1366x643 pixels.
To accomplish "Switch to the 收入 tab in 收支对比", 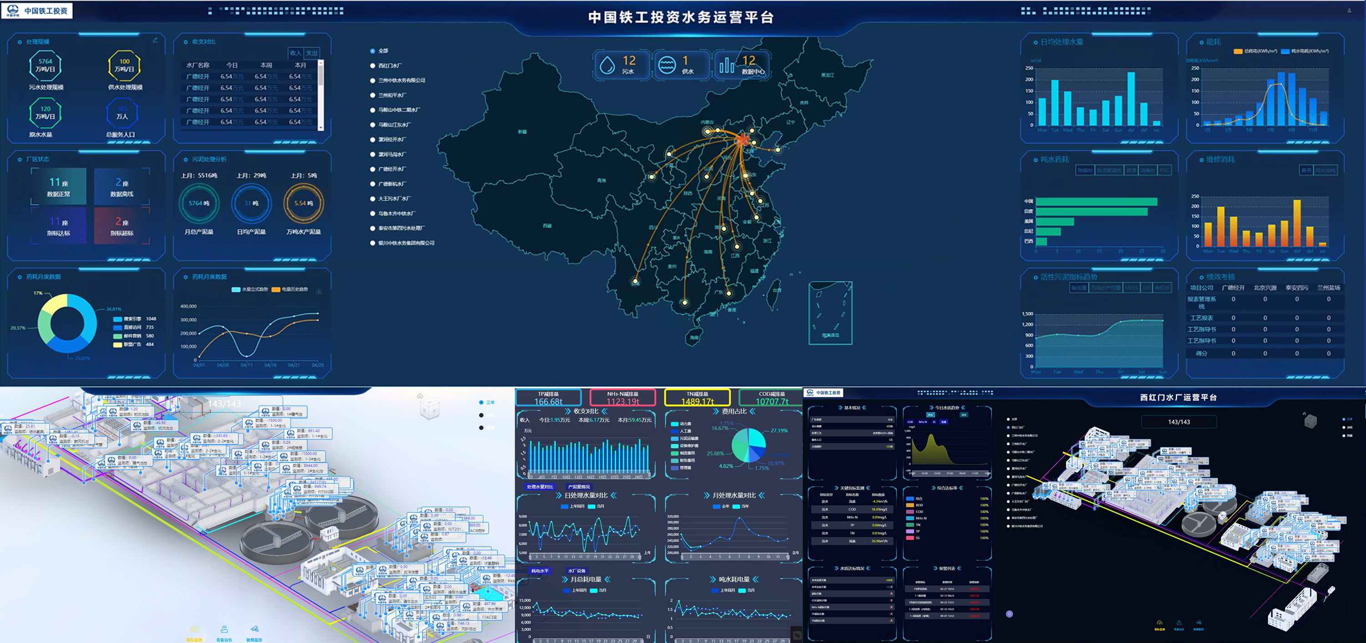I will [x=296, y=53].
